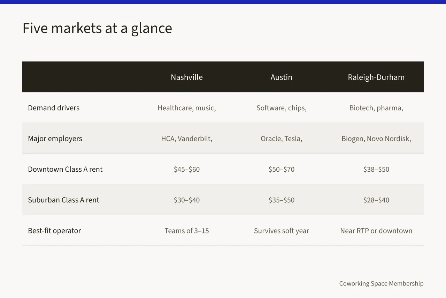
Task: Click the "Major employers" row label
Action: click(x=55, y=139)
